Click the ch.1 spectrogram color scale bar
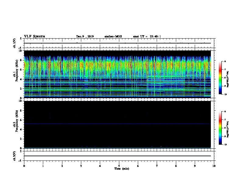This screenshot has height=186, width=241. pyautogui.click(x=220, y=78)
